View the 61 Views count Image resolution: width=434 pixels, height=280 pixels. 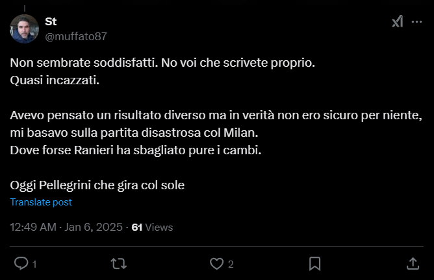coord(152,227)
